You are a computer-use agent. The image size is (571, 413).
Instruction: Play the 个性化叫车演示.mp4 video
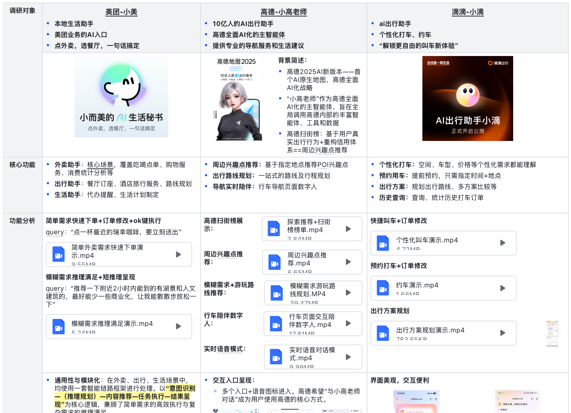[x=503, y=243]
